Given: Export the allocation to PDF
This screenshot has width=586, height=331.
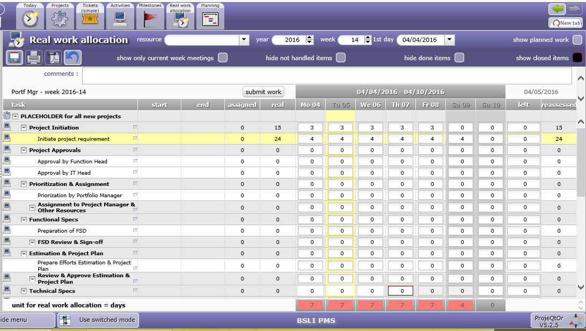Looking at the screenshot, I should 53,57.
